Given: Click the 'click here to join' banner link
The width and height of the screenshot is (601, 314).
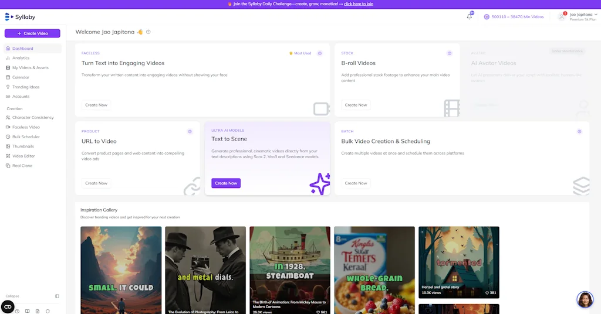Looking at the screenshot, I should pos(359,4).
